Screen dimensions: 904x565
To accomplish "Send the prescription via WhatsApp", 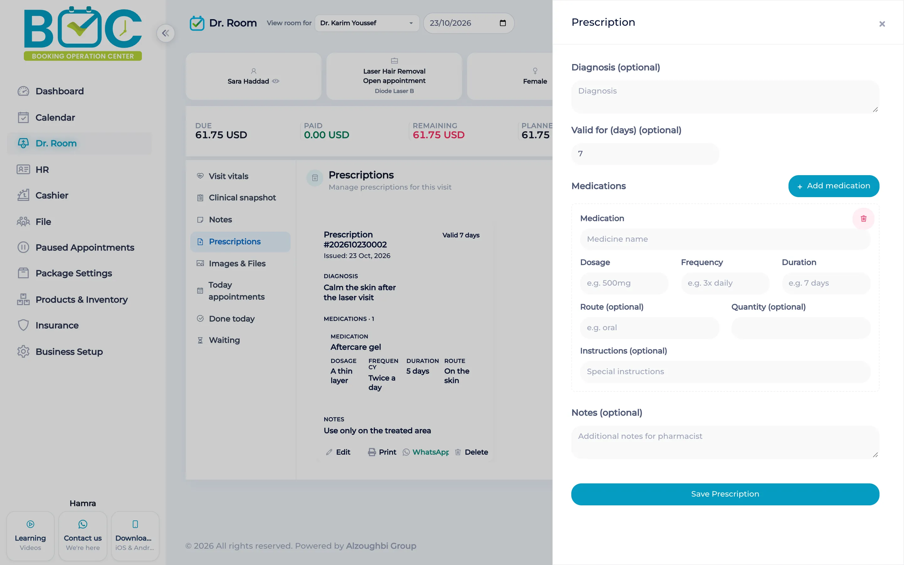I will click(x=426, y=452).
